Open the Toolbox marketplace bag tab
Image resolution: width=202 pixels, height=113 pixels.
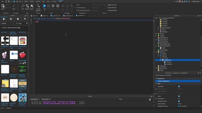[x=4, y=19]
